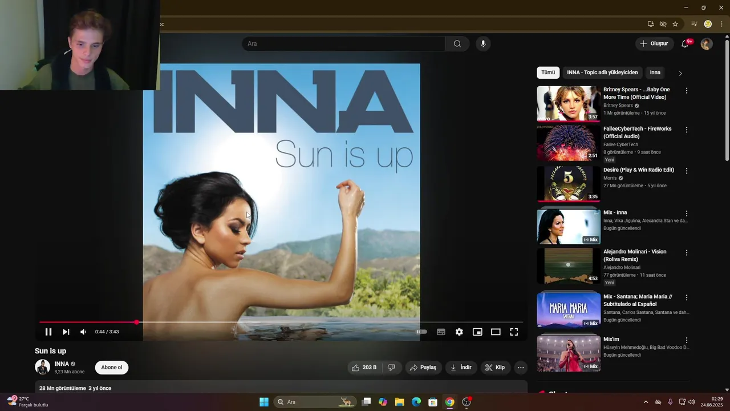The width and height of the screenshot is (730, 411).
Task: Bookmark page with star icon
Action: point(675,24)
